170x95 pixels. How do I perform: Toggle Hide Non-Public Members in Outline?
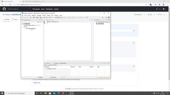[105, 22]
